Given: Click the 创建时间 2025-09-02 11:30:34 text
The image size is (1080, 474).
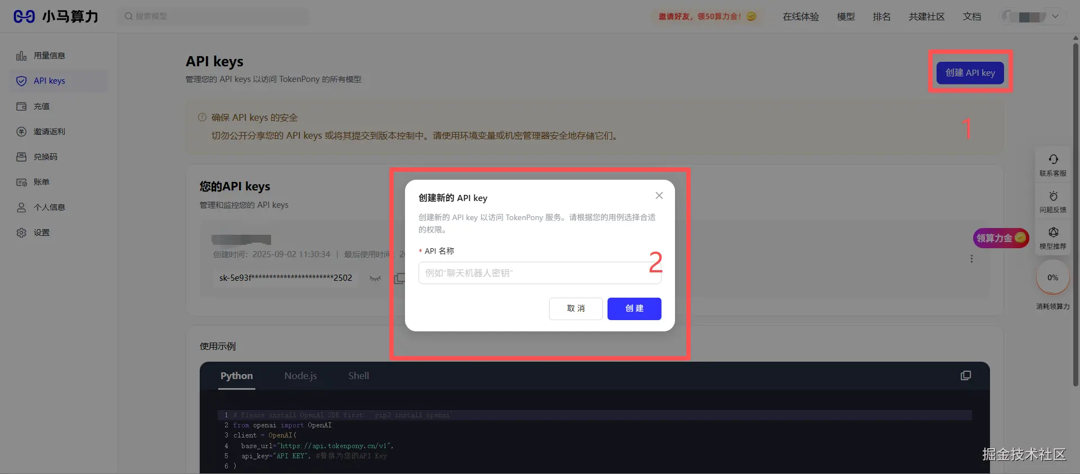Looking at the screenshot, I should tap(272, 254).
